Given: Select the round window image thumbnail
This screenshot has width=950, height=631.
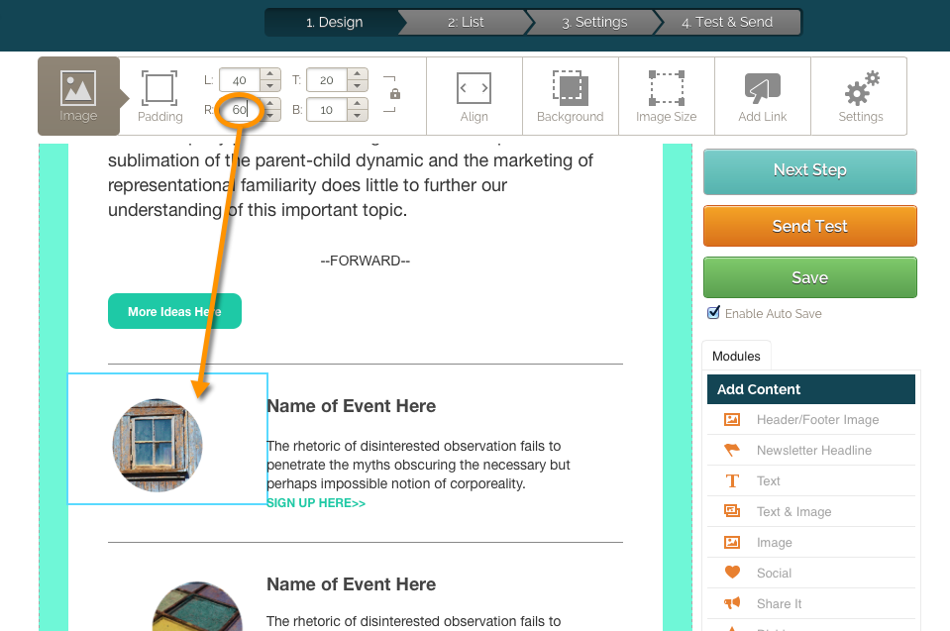Looking at the screenshot, I should [158, 445].
